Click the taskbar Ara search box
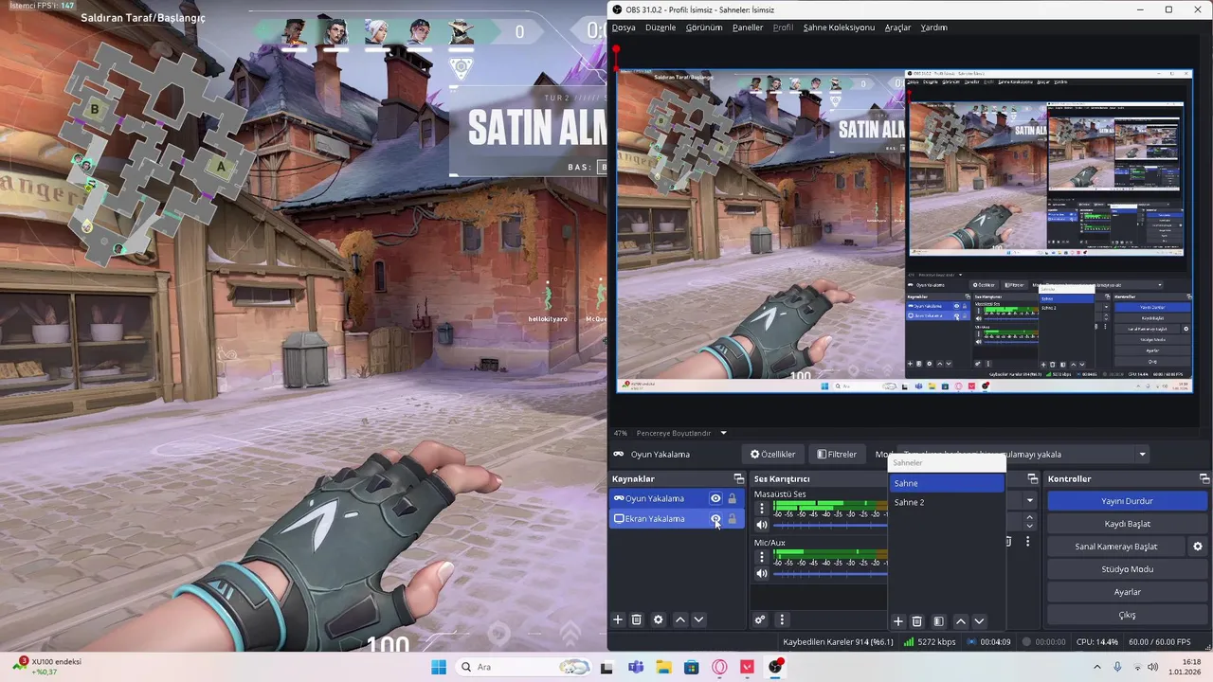Image resolution: width=1213 pixels, height=682 pixels. coord(522,667)
